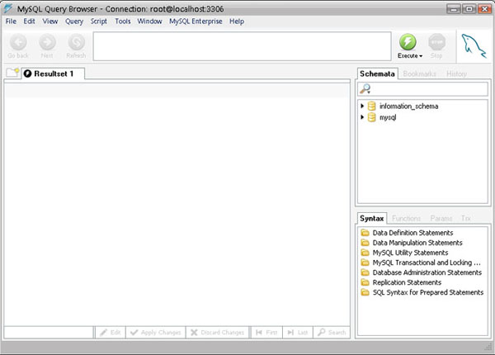Click the Stop query icon

point(436,42)
